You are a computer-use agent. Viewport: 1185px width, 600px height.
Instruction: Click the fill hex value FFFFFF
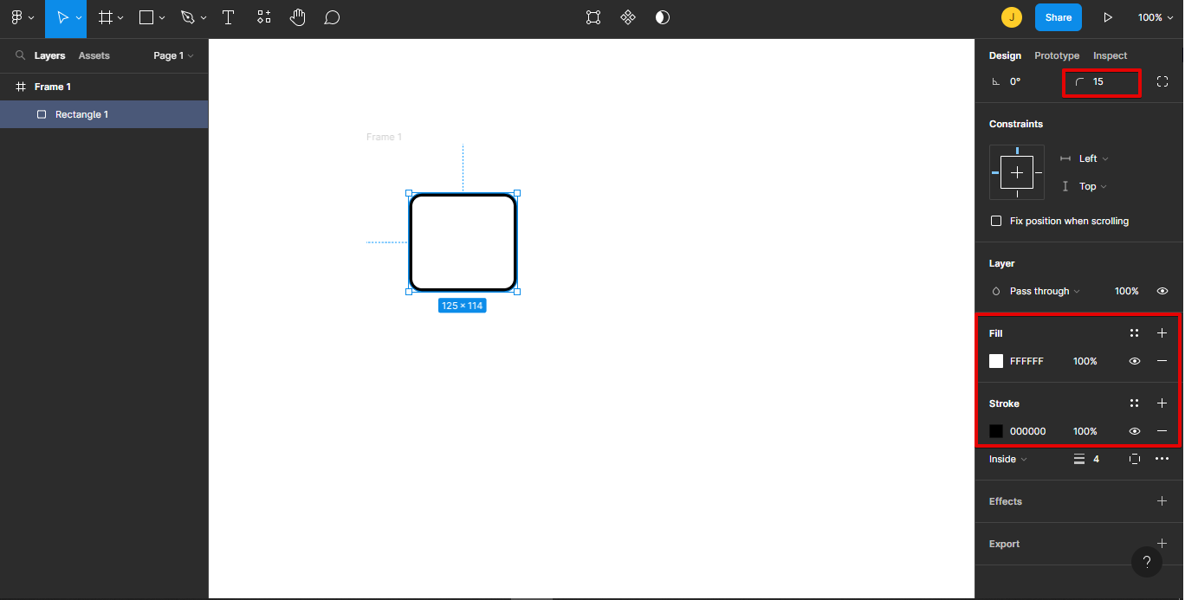[1026, 361]
